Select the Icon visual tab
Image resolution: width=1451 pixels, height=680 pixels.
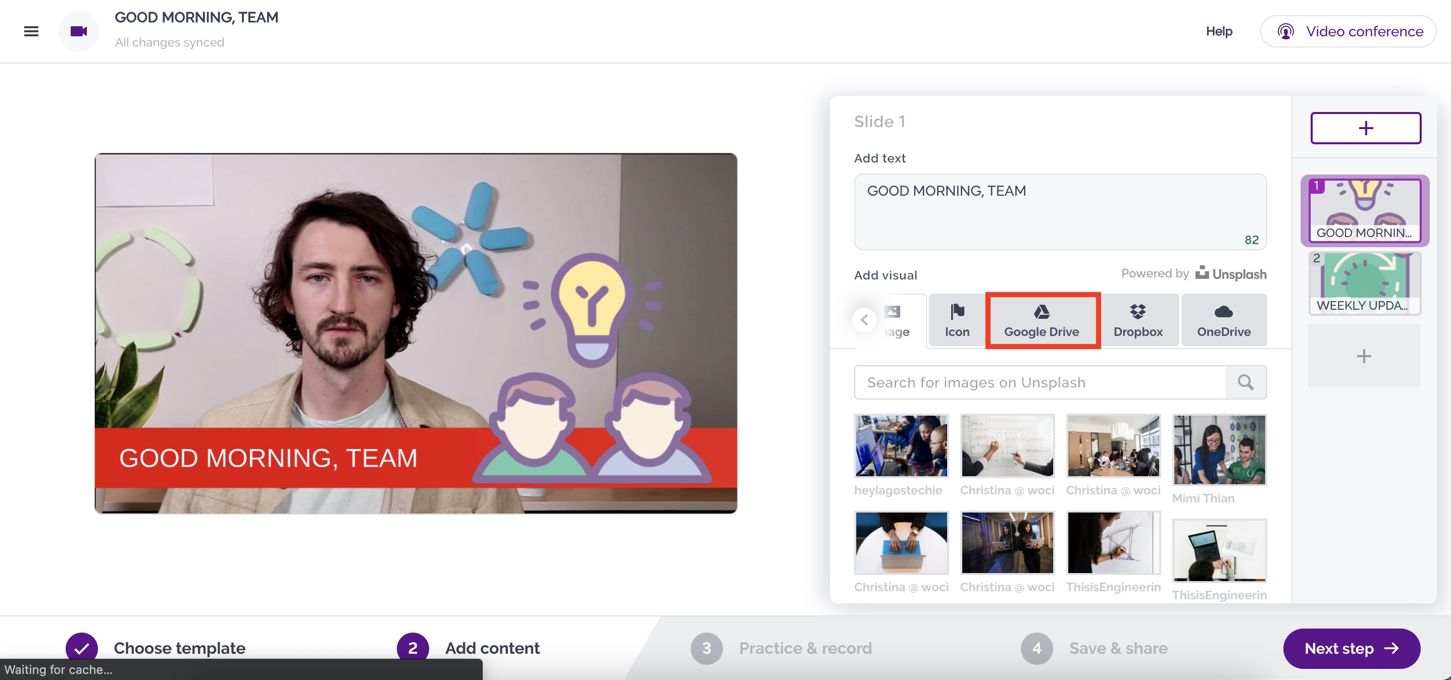956,320
